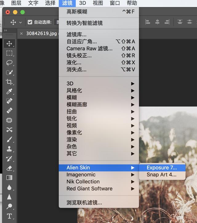Apply last filter 高斯模糊
Screen dimensions: 197x223
pyautogui.click(x=99, y=12)
